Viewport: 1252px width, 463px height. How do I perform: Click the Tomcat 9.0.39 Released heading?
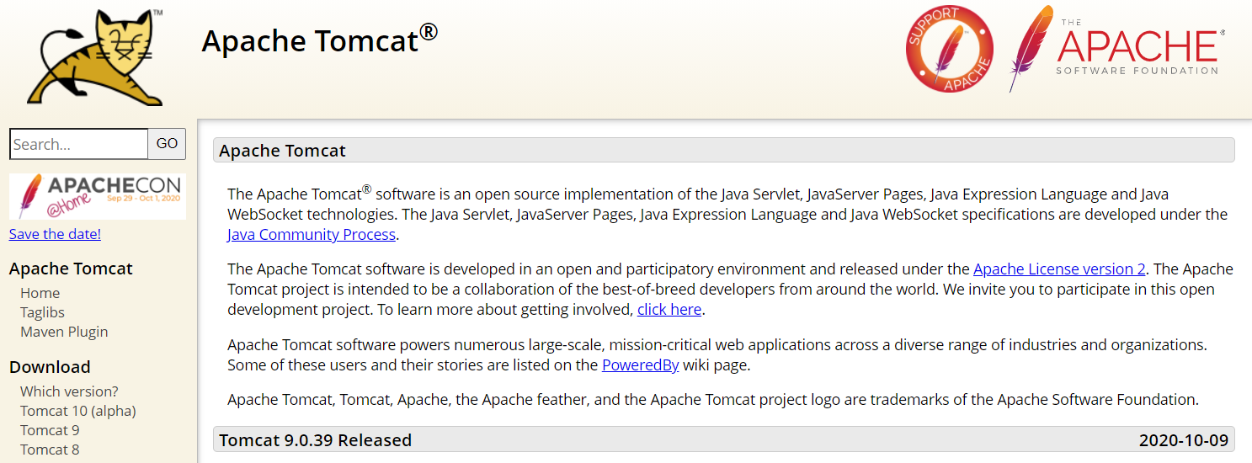point(315,439)
